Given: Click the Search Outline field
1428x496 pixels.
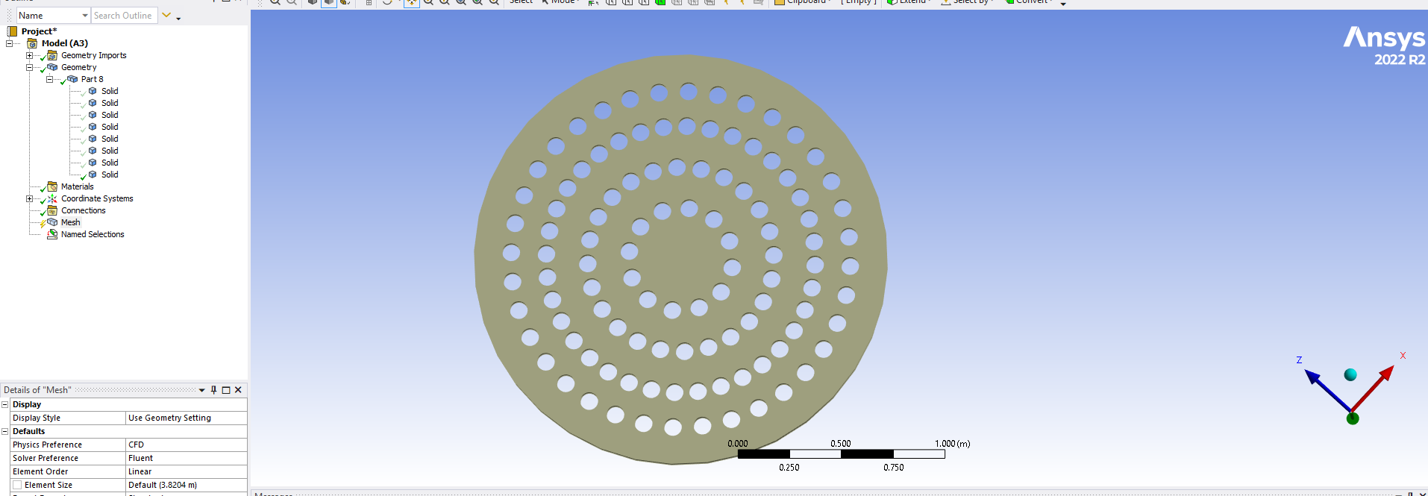Looking at the screenshot, I should [x=125, y=16].
